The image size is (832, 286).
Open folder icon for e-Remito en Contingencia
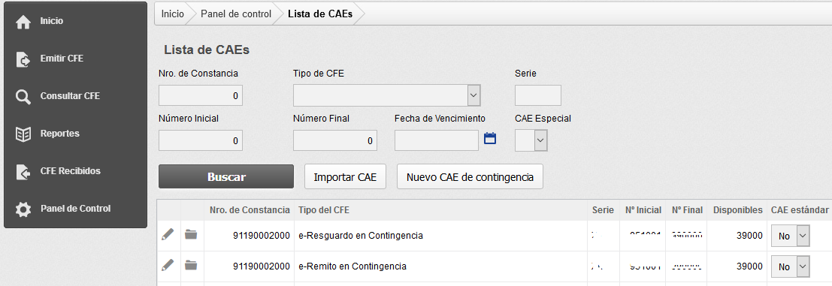point(190,265)
